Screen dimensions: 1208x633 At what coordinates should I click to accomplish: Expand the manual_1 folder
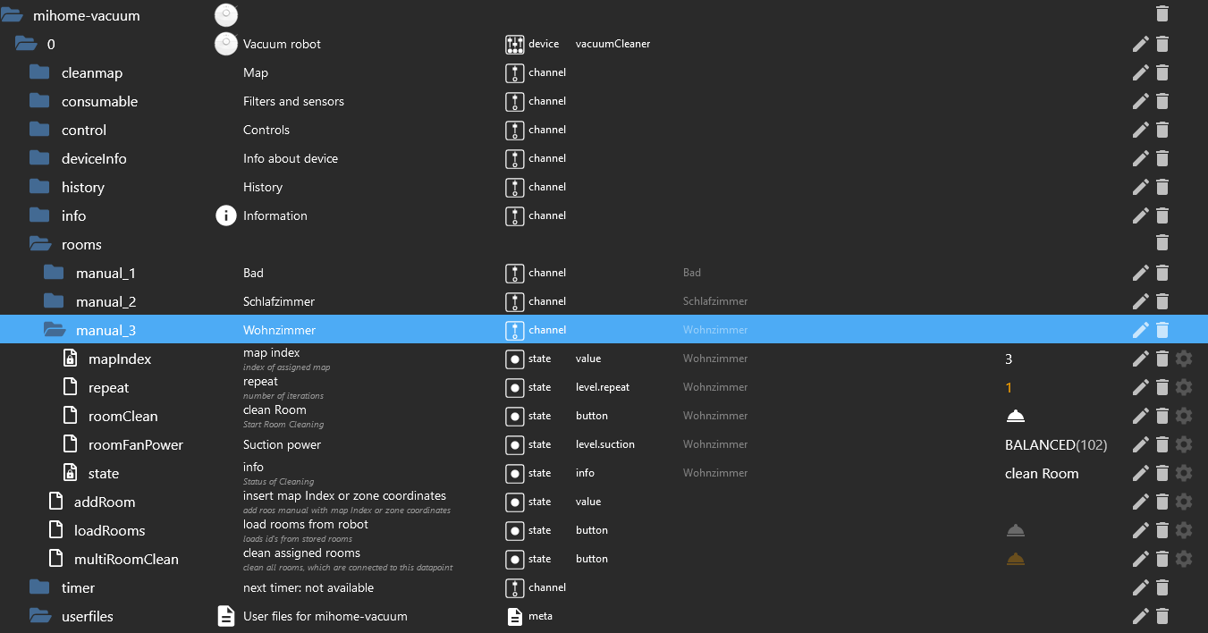(x=55, y=273)
